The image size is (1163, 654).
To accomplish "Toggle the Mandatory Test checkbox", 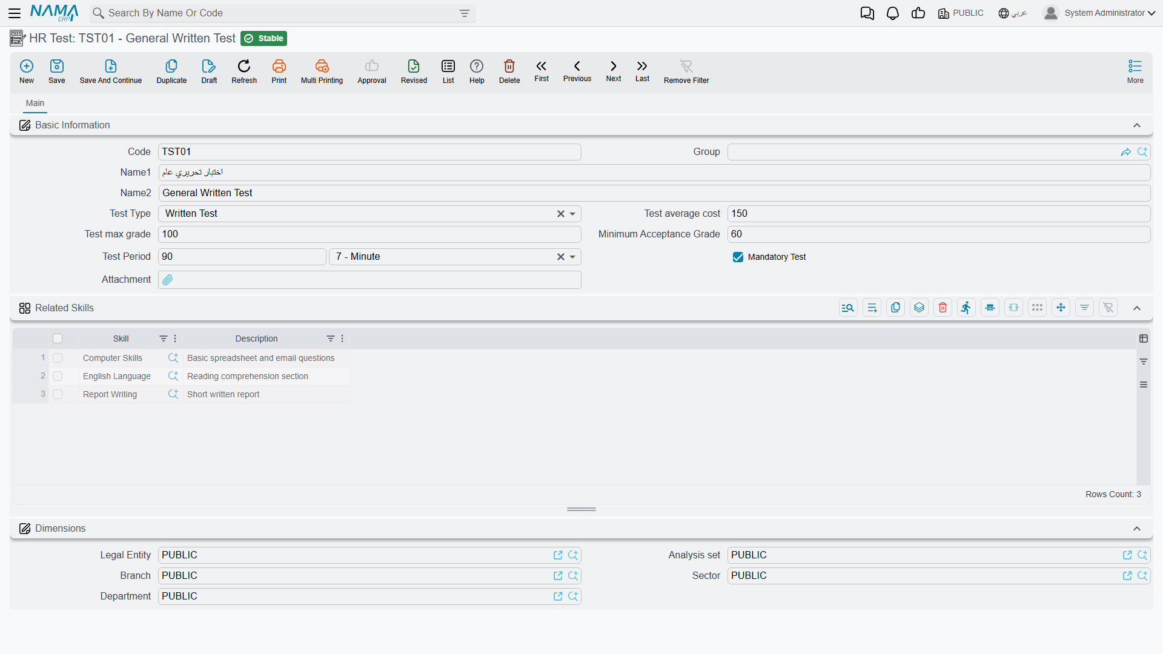I will [x=738, y=257].
